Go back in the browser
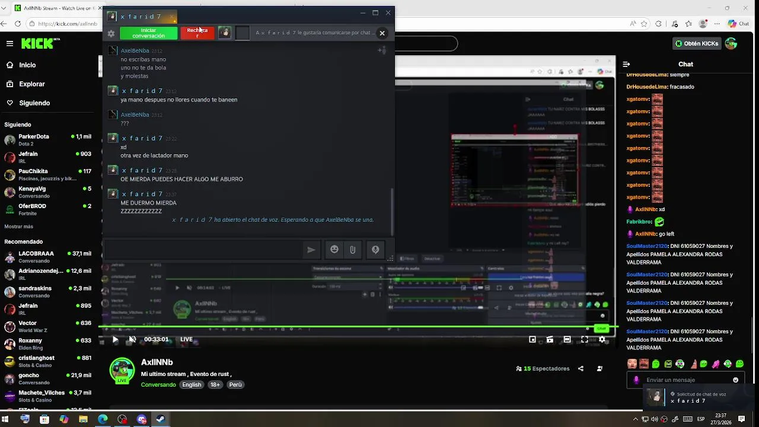This screenshot has height=427, width=759. [x=5, y=24]
